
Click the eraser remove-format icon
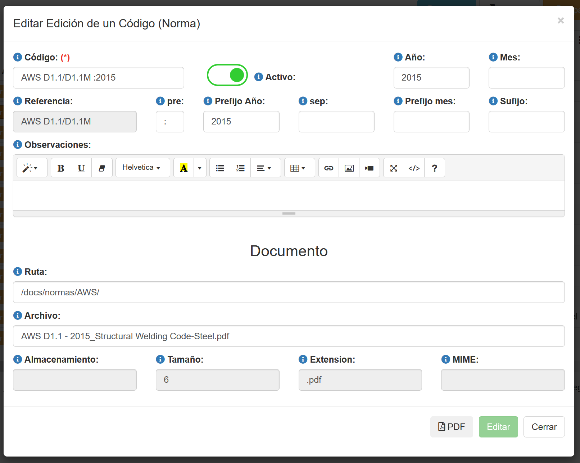coord(102,168)
